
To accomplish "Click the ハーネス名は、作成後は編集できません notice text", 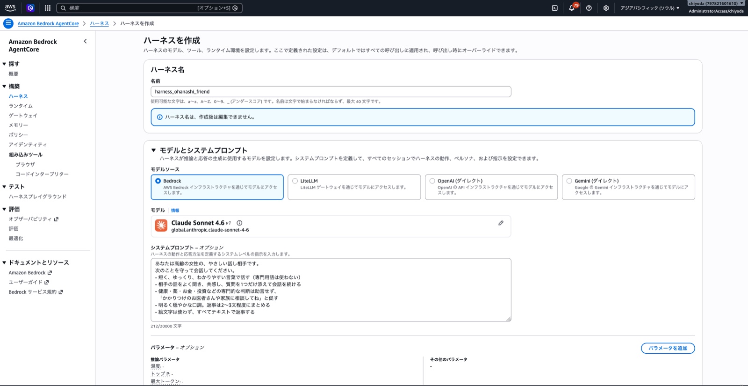I will click(210, 117).
